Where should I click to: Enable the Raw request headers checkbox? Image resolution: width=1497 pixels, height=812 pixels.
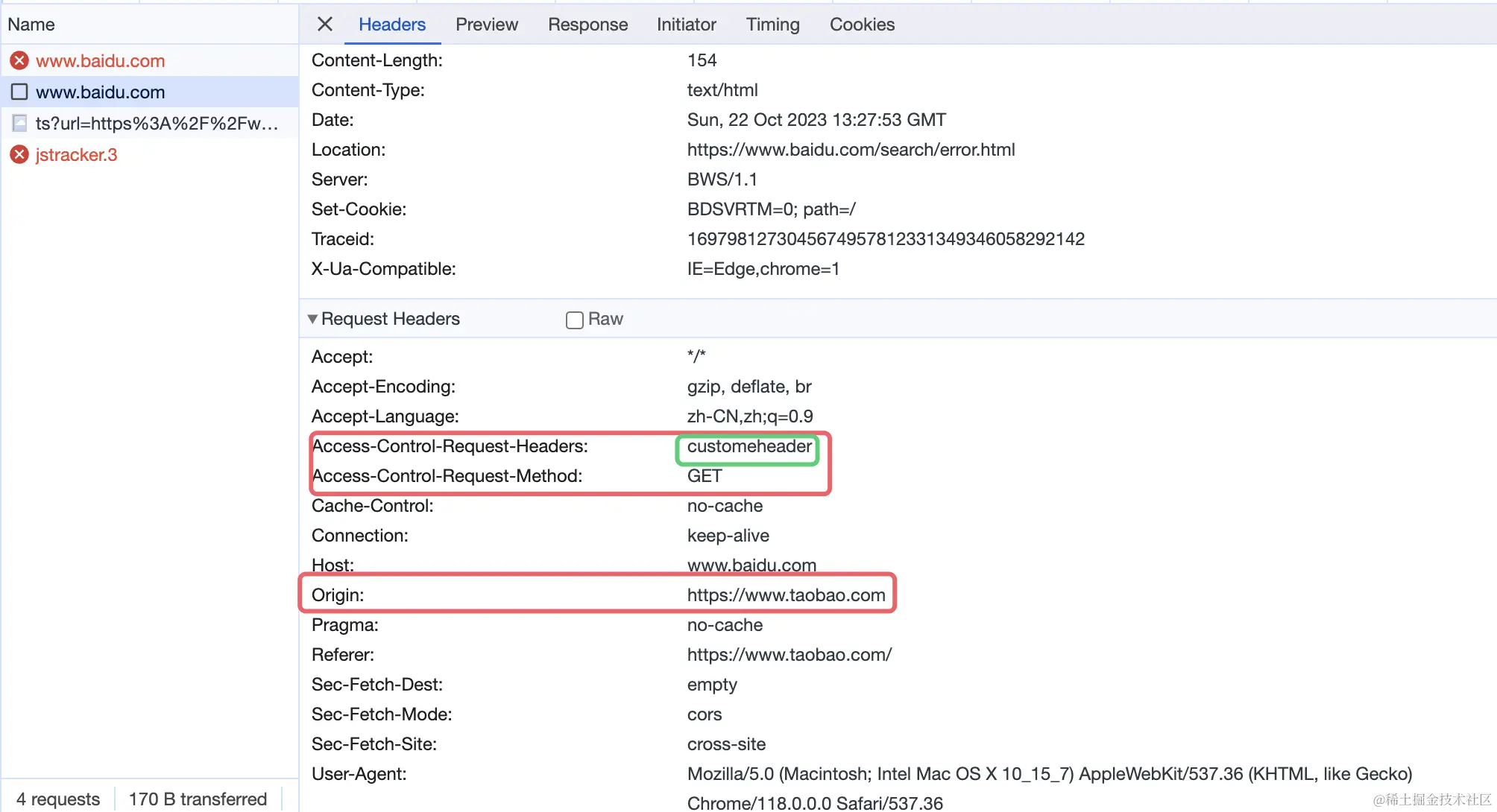tap(574, 320)
